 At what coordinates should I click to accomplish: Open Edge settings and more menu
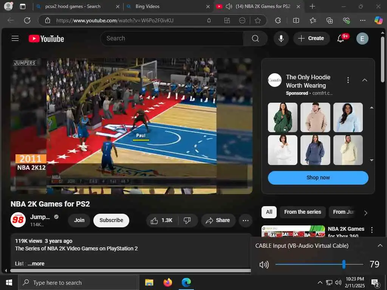[362, 20]
